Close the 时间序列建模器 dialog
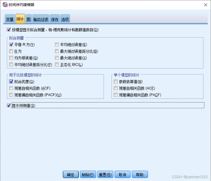211x181 pixels. coord(205,5)
